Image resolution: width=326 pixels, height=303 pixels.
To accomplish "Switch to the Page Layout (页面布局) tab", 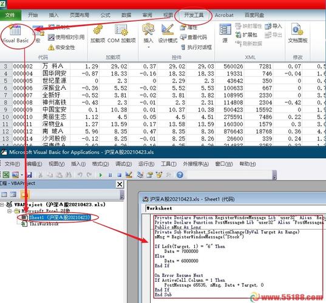I will 80,15.
